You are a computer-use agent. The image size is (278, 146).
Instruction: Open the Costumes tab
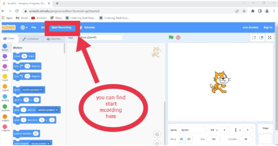tap(31, 39)
